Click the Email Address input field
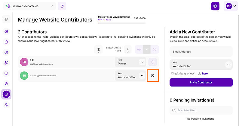This screenshot has height=126, width=239. click(x=201, y=51)
